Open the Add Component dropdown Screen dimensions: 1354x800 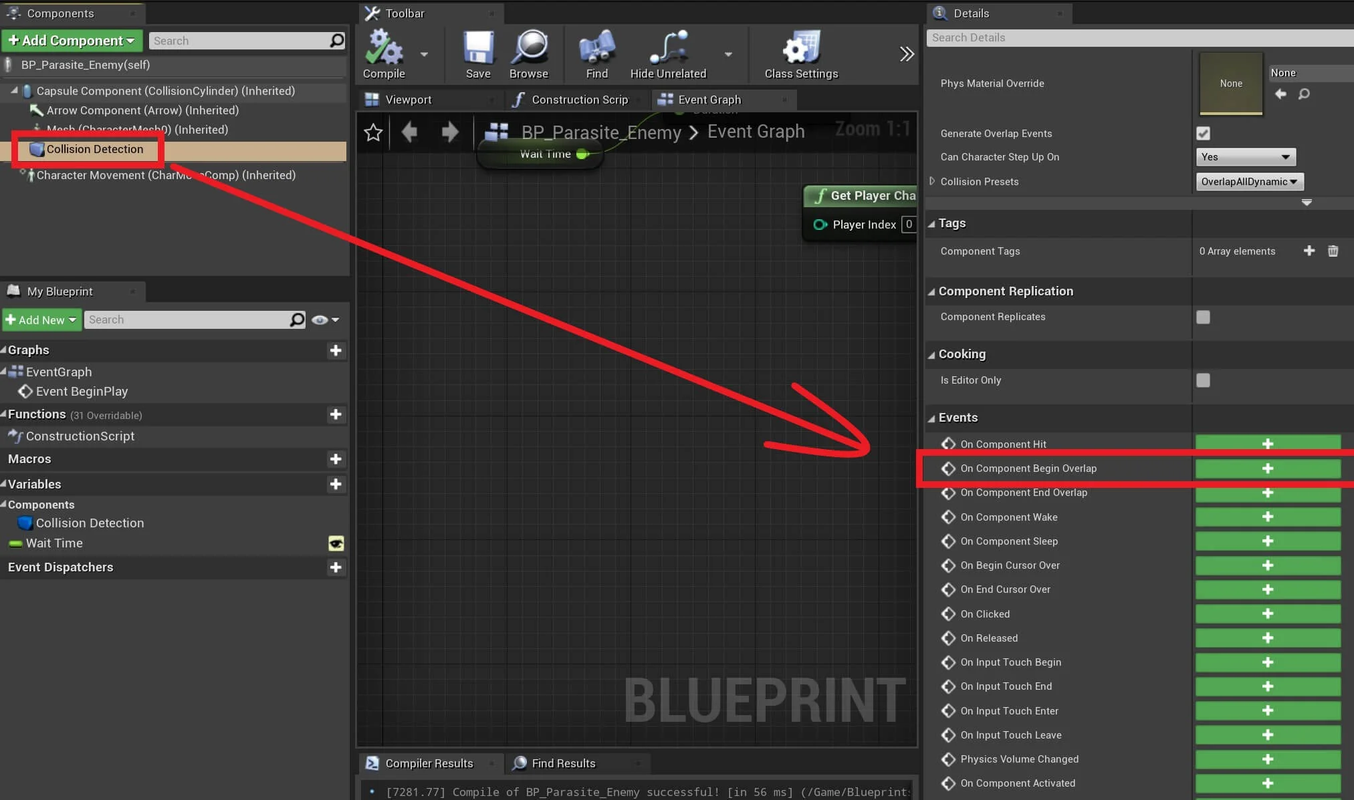[72, 41]
